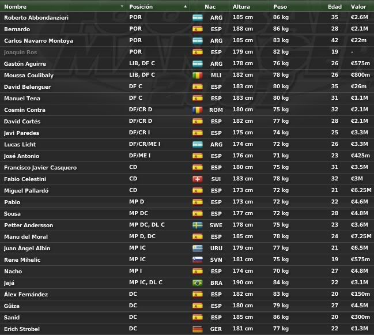Select Miguel Pallardó's €6.25M value

pos(361,190)
